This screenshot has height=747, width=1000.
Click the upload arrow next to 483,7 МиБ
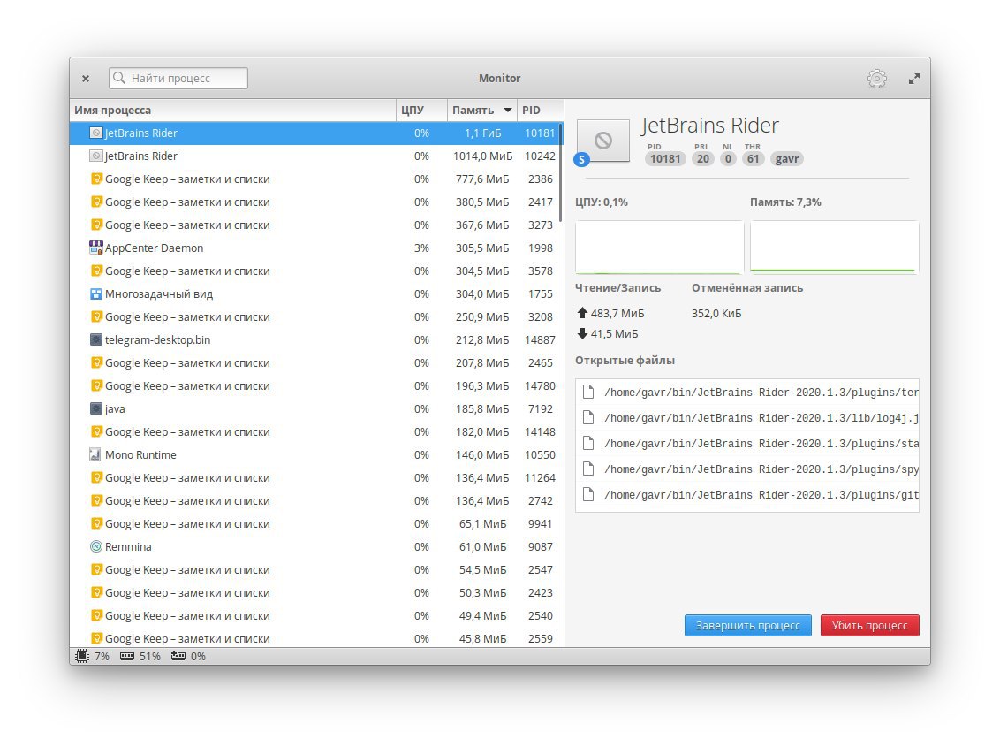[581, 313]
